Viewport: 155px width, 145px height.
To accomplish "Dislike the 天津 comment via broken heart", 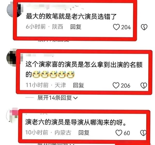I will [x=144, y=85].
